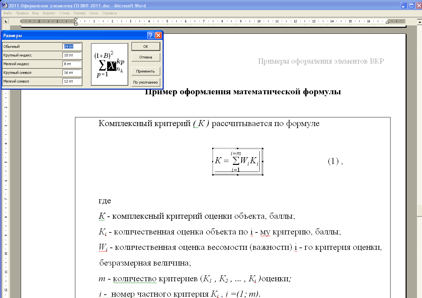The width and height of the screenshot is (422, 298).
Task: Open the Размер menu
Action: pos(80,13)
